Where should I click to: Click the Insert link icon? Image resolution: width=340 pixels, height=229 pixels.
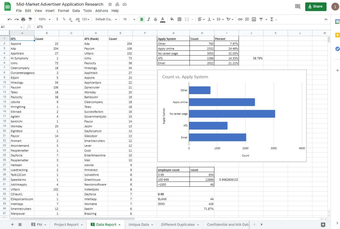240,19
